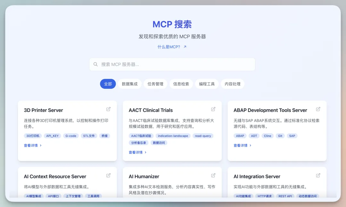This screenshot has height=207, width=346.
Task: Open 查看详情 for AACT Clinical Trials
Action: (x=137, y=152)
